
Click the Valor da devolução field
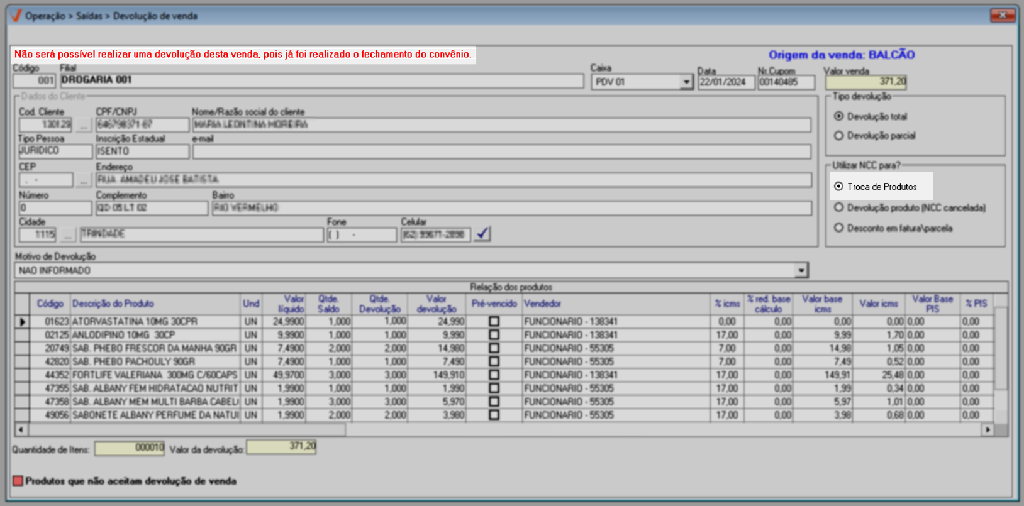tap(281, 447)
